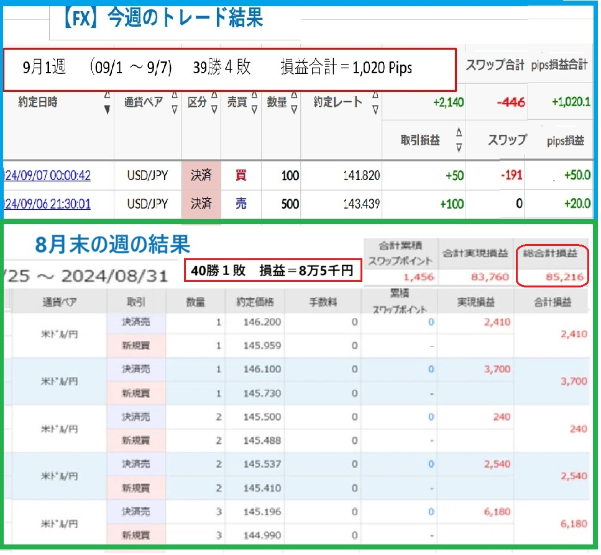Click the 手数料 column header

[x=323, y=302]
